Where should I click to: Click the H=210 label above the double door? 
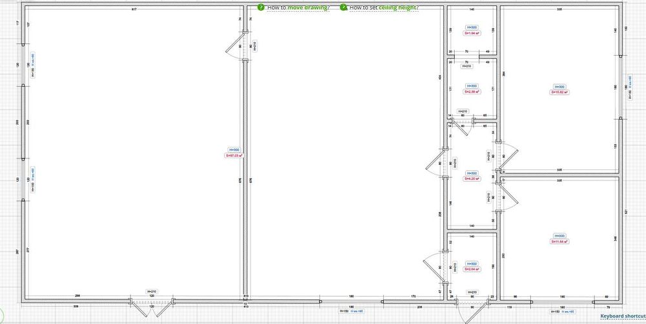152,292
